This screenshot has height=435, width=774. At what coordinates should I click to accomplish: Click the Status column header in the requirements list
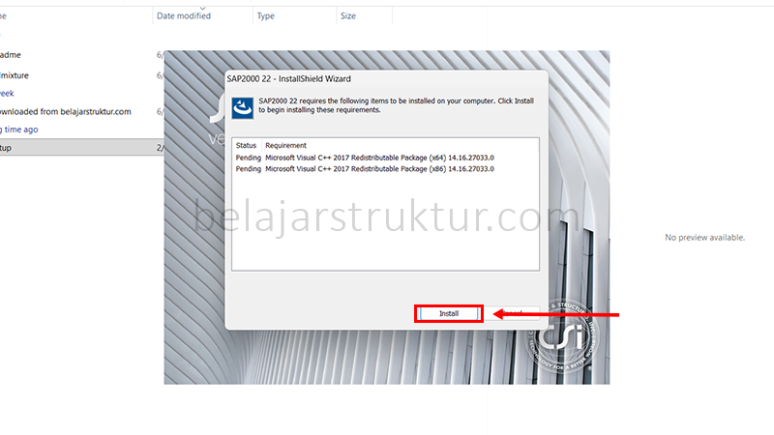pos(246,146)
